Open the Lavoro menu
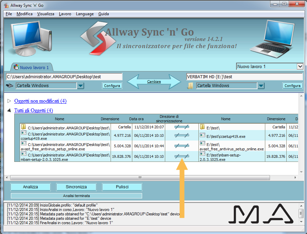Image resolution: width=307 pixels, height=234 pixels. click(65, 14)
